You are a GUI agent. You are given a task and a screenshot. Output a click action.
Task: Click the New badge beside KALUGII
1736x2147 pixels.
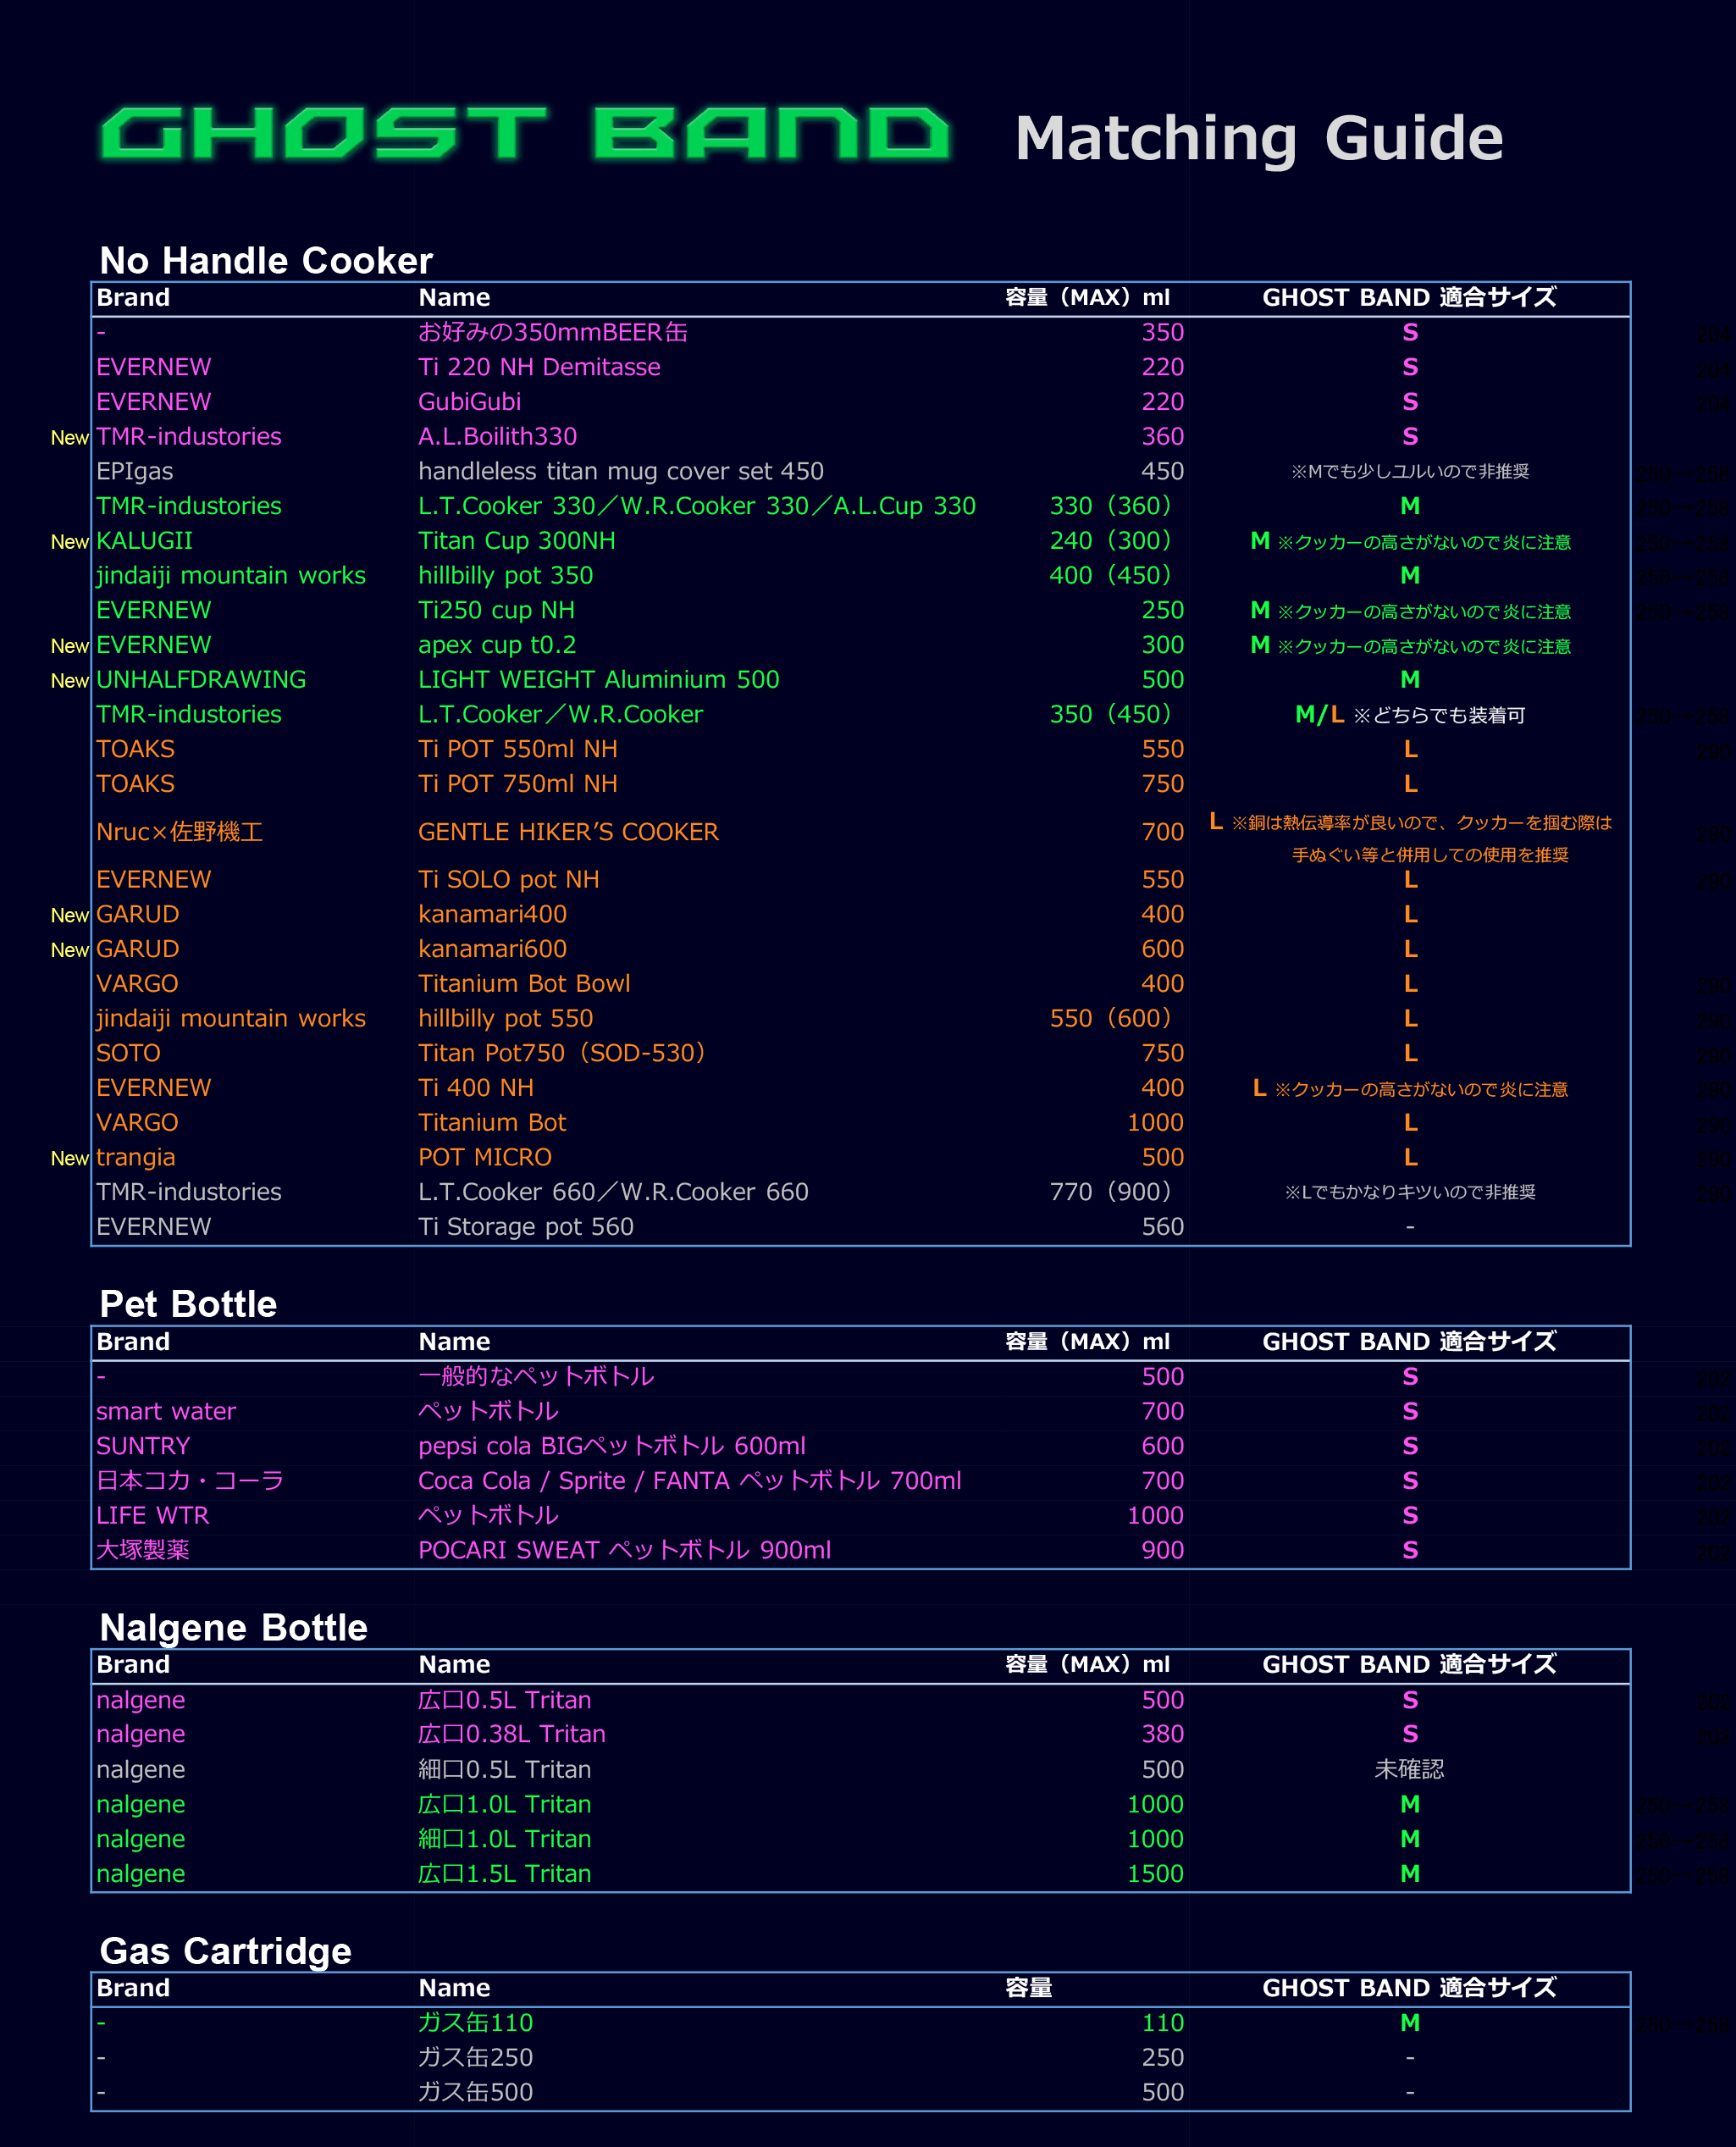click(x=69, y=542)
